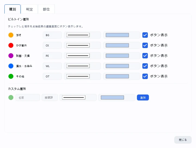Screen dimensions: 196x148
Task: Open the 判定 tab
Action: point(29,9)
